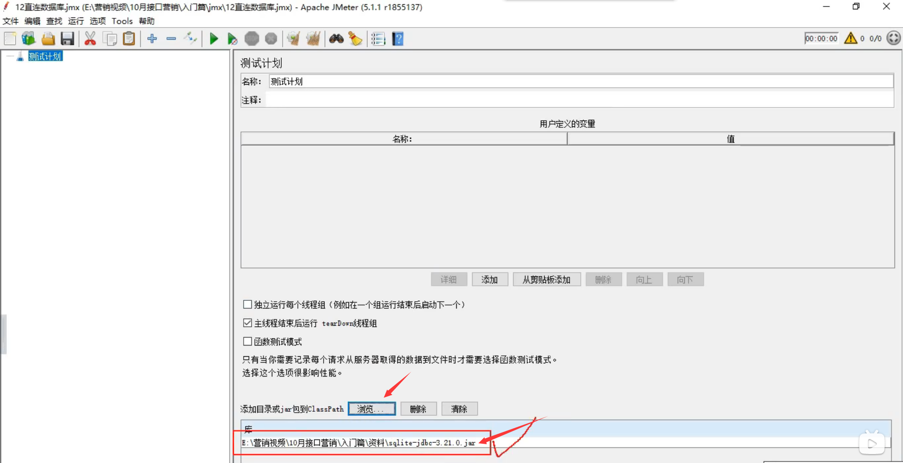Open the 选项 menu
The width and height of the screenshot is (903, 463).
(98, 21)
